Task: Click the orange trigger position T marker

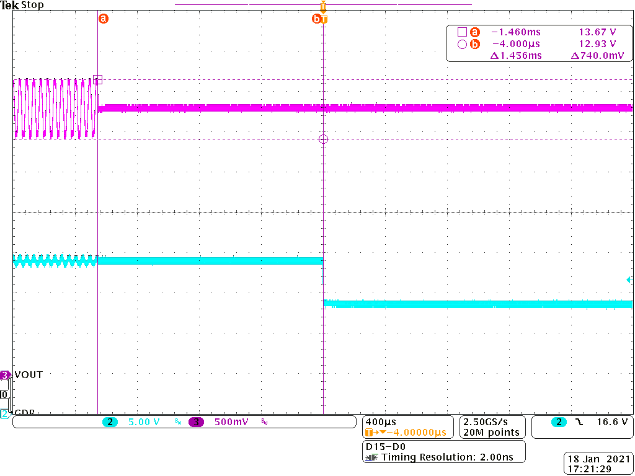Action: pyautogui.click(x=322, y=6)
